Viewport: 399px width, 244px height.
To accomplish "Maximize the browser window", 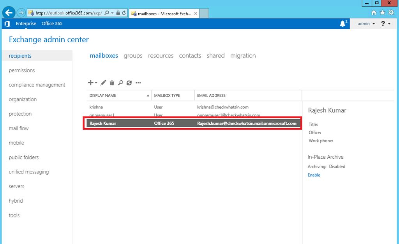I will pyautogui.click(x=377, y=3).
